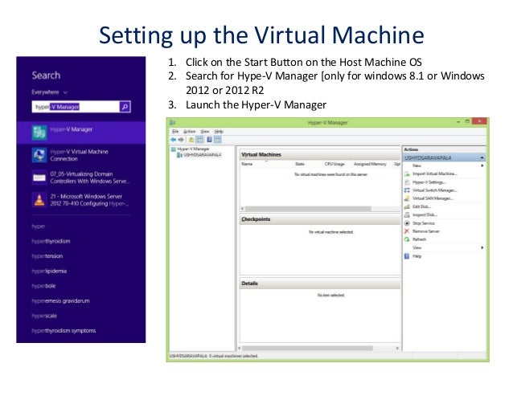Click Refresh in the Actions pane
Image resolution: width=513 pixels, height=396 pixels.
[419, 239]
